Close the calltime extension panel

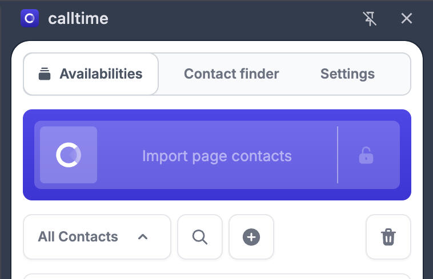tap(407, 19)
